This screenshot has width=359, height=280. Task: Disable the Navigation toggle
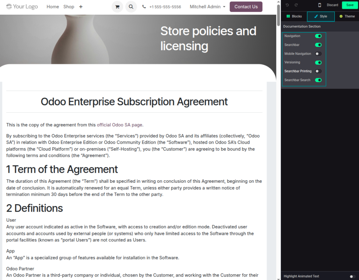(318, 36)
